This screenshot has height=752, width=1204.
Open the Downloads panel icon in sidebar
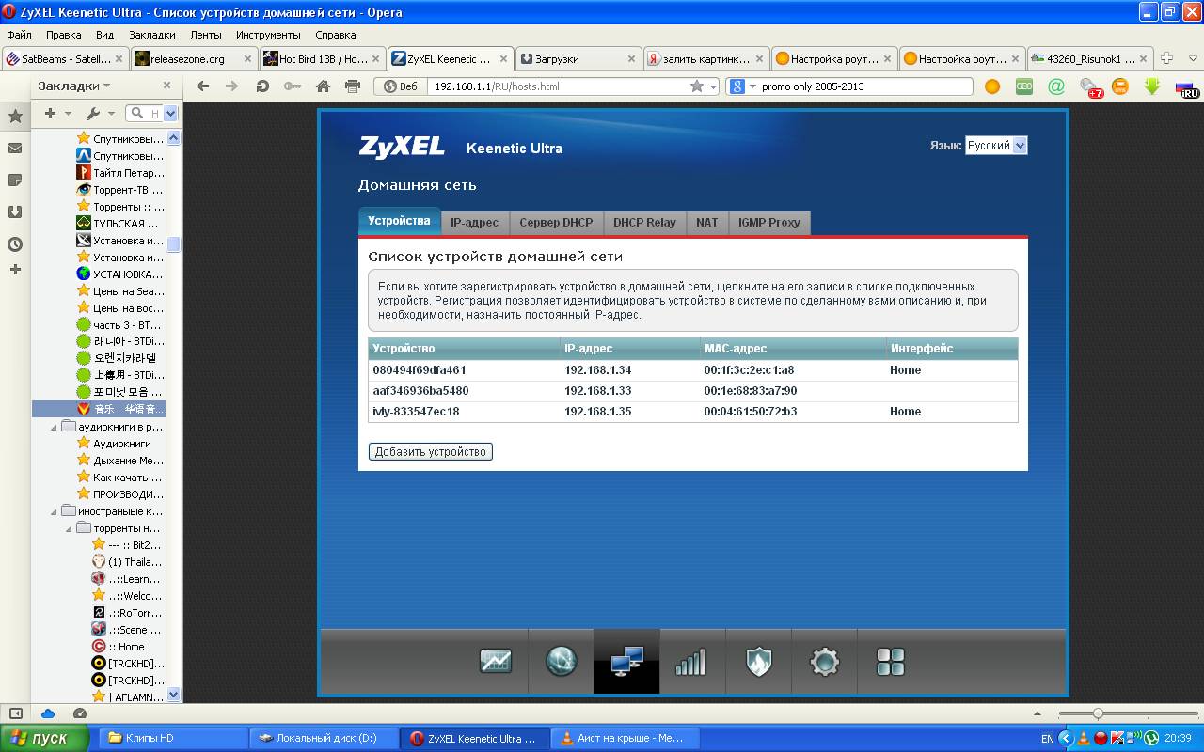[15, 211]
